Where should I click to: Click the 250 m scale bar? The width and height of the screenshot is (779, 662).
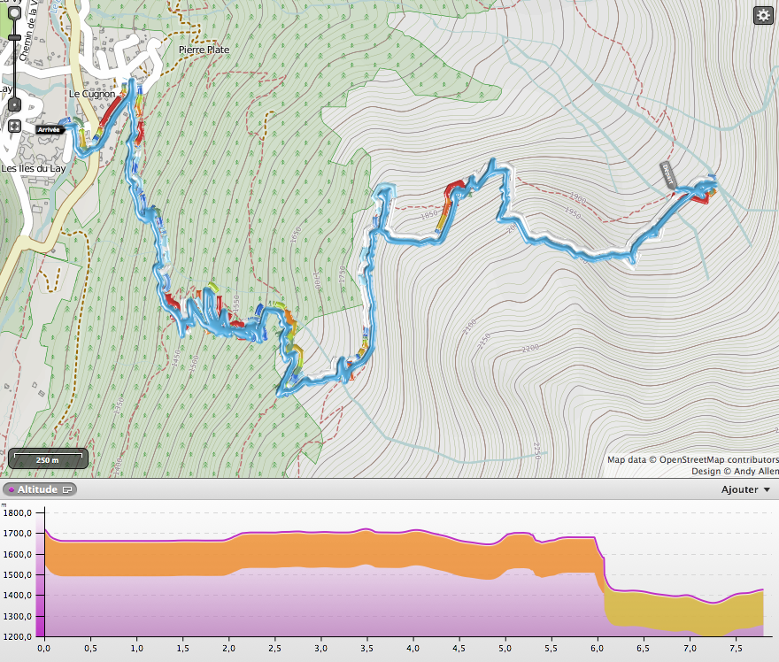(48, 459)
